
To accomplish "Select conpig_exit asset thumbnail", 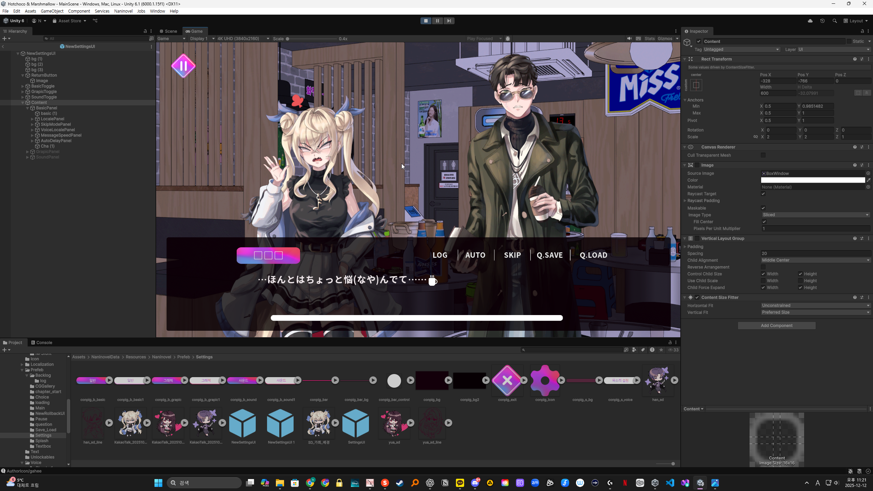I will (507, 381).
